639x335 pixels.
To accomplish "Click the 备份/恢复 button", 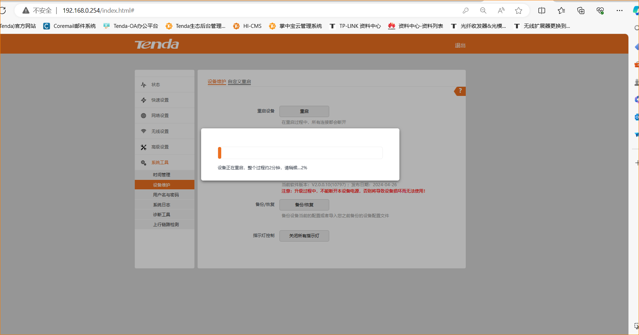I will 304,205.
